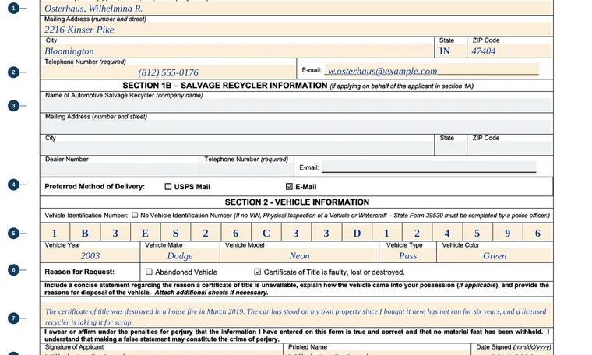The height and width of the screenshot is (355, 592).
Task: Click the Bloomington city field
Action: 237,51
